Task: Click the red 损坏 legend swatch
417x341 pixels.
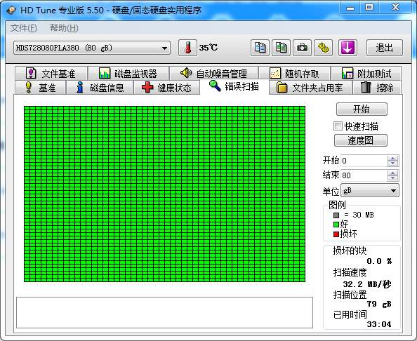Action: pos(336,234)
